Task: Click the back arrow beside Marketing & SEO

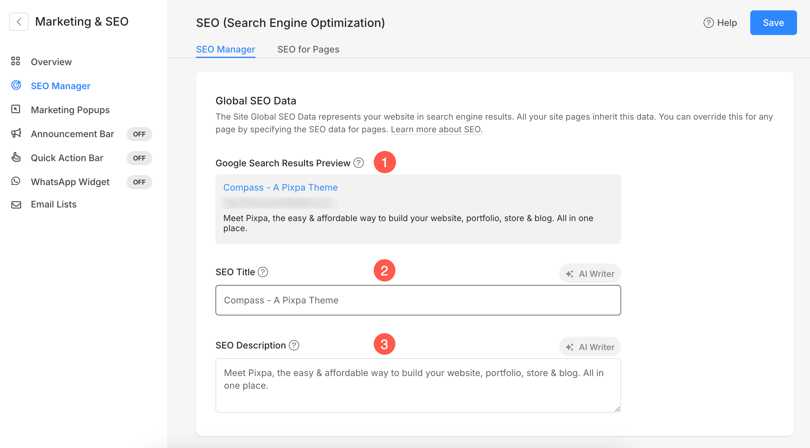Action: pyautogui.click(x=19, y=22)
